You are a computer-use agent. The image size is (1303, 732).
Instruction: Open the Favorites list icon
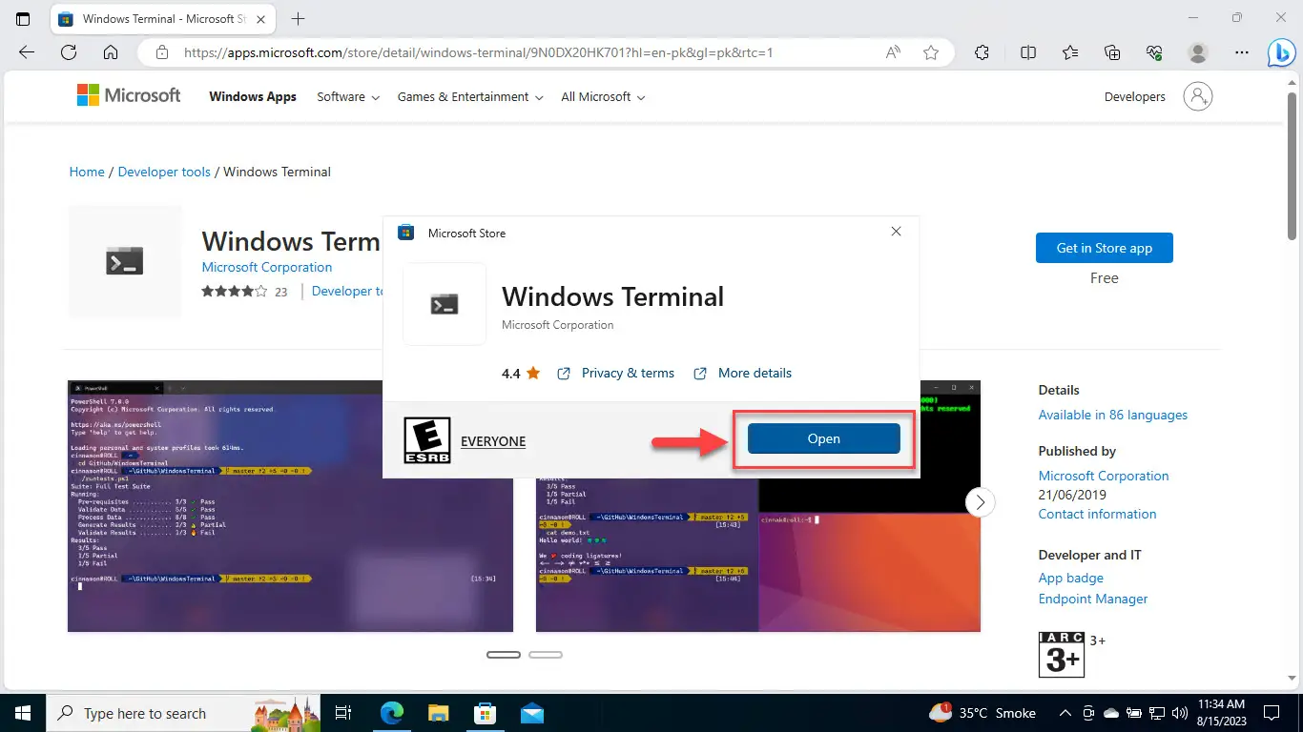[1070, 52]
